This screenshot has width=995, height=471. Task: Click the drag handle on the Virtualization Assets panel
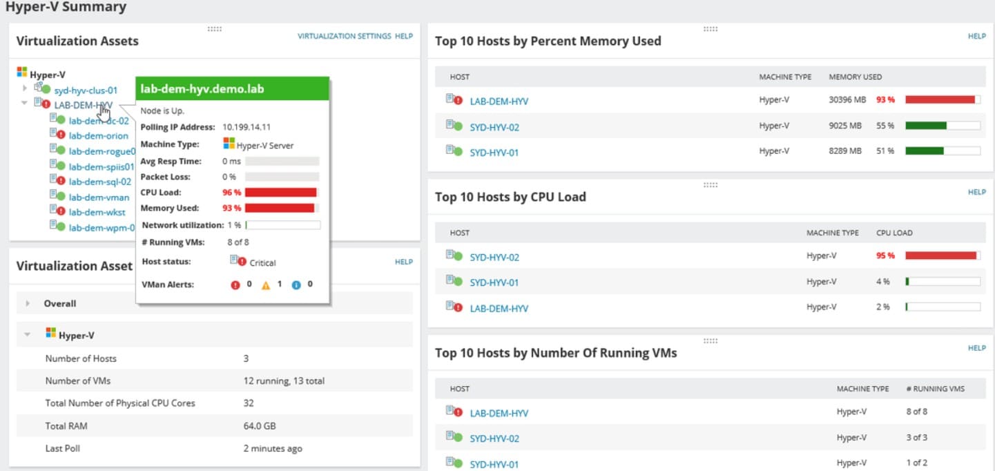pyautogui.click(x=214, y=29)
